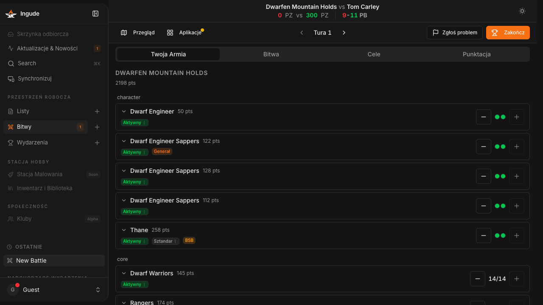Open Aktywny status of Thane
543x305 pixels.
pyautogui.click(x=134, y=241)
